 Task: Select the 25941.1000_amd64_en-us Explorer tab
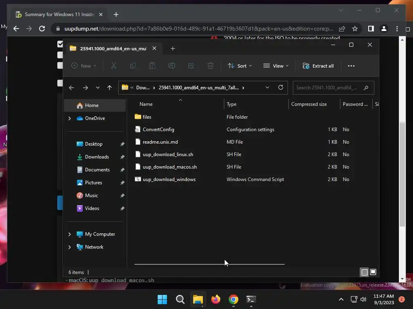coord(113,49)
